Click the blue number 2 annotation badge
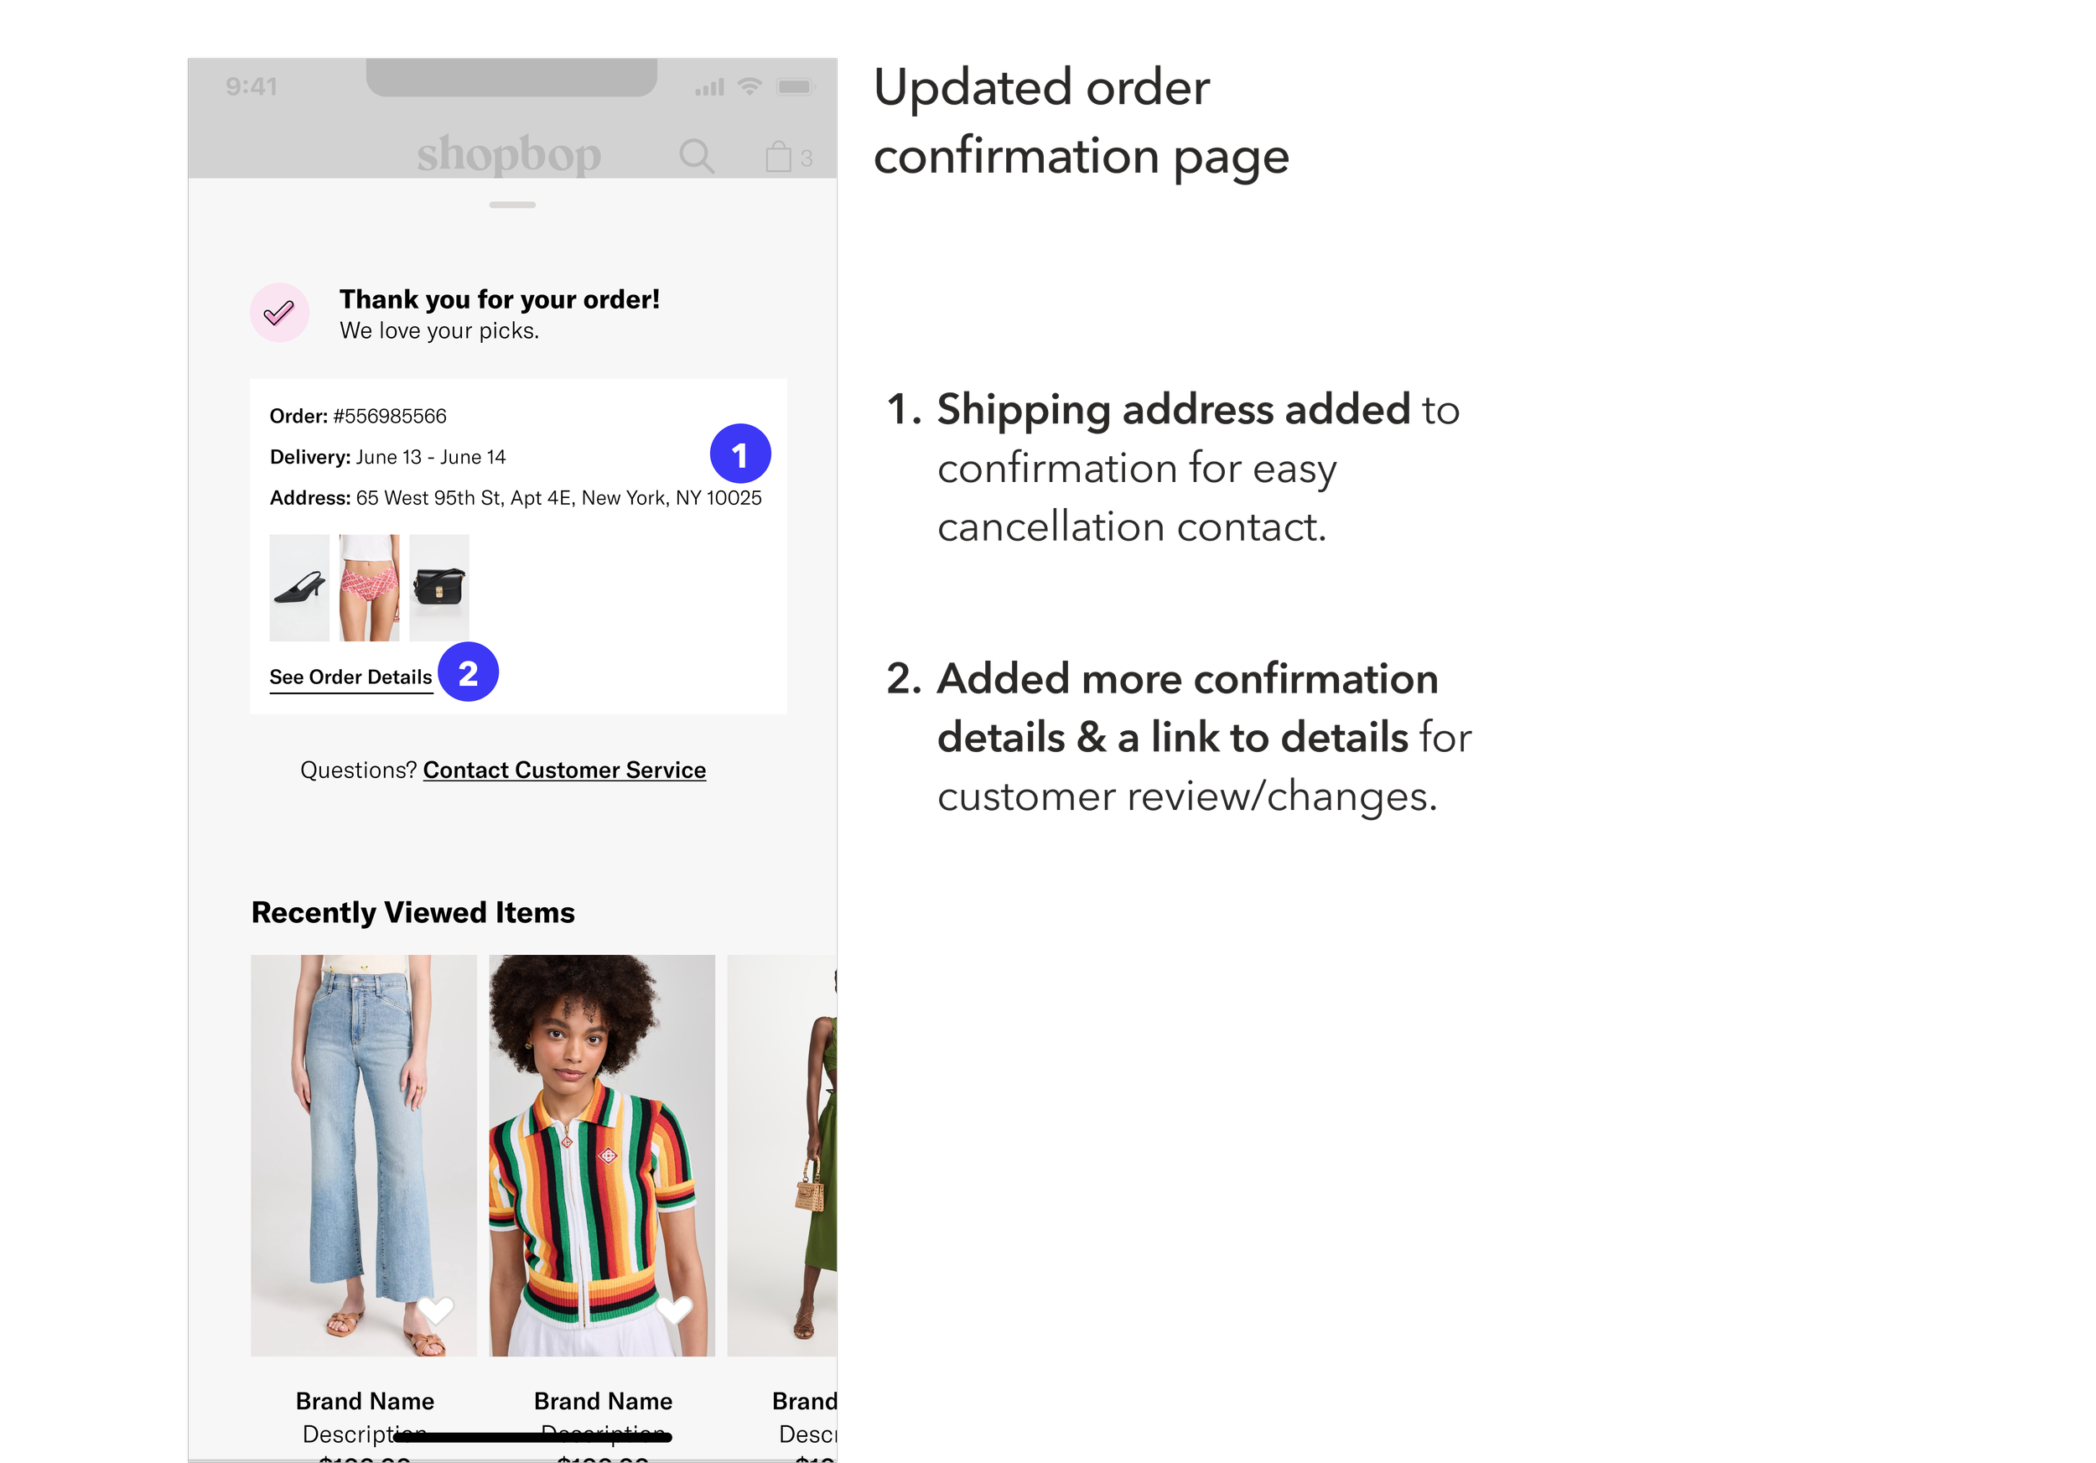 click(469, 672)
